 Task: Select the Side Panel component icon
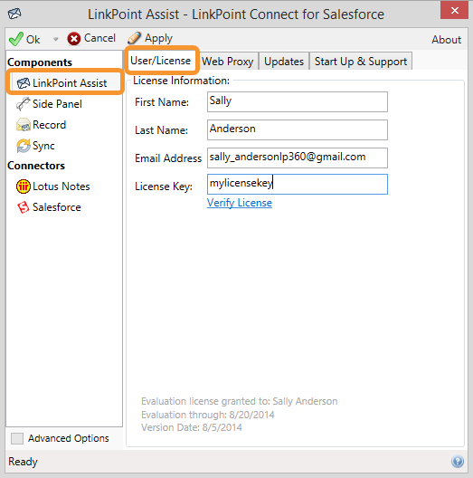coord(24,104)
